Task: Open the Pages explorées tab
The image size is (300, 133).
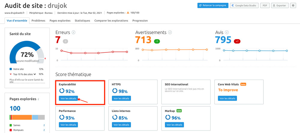Action: point(60,21)
